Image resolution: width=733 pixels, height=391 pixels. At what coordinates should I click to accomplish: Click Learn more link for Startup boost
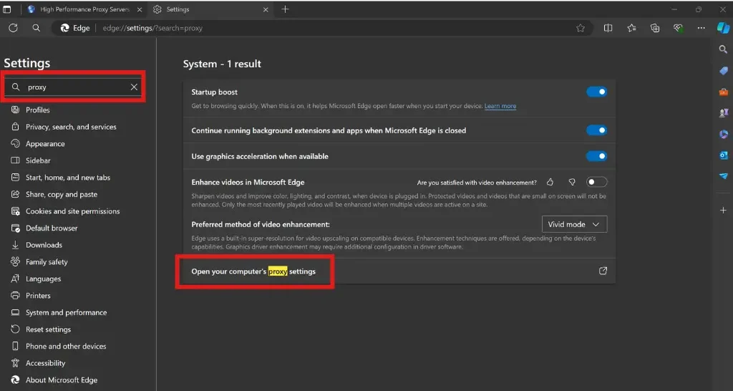[500, 106]
